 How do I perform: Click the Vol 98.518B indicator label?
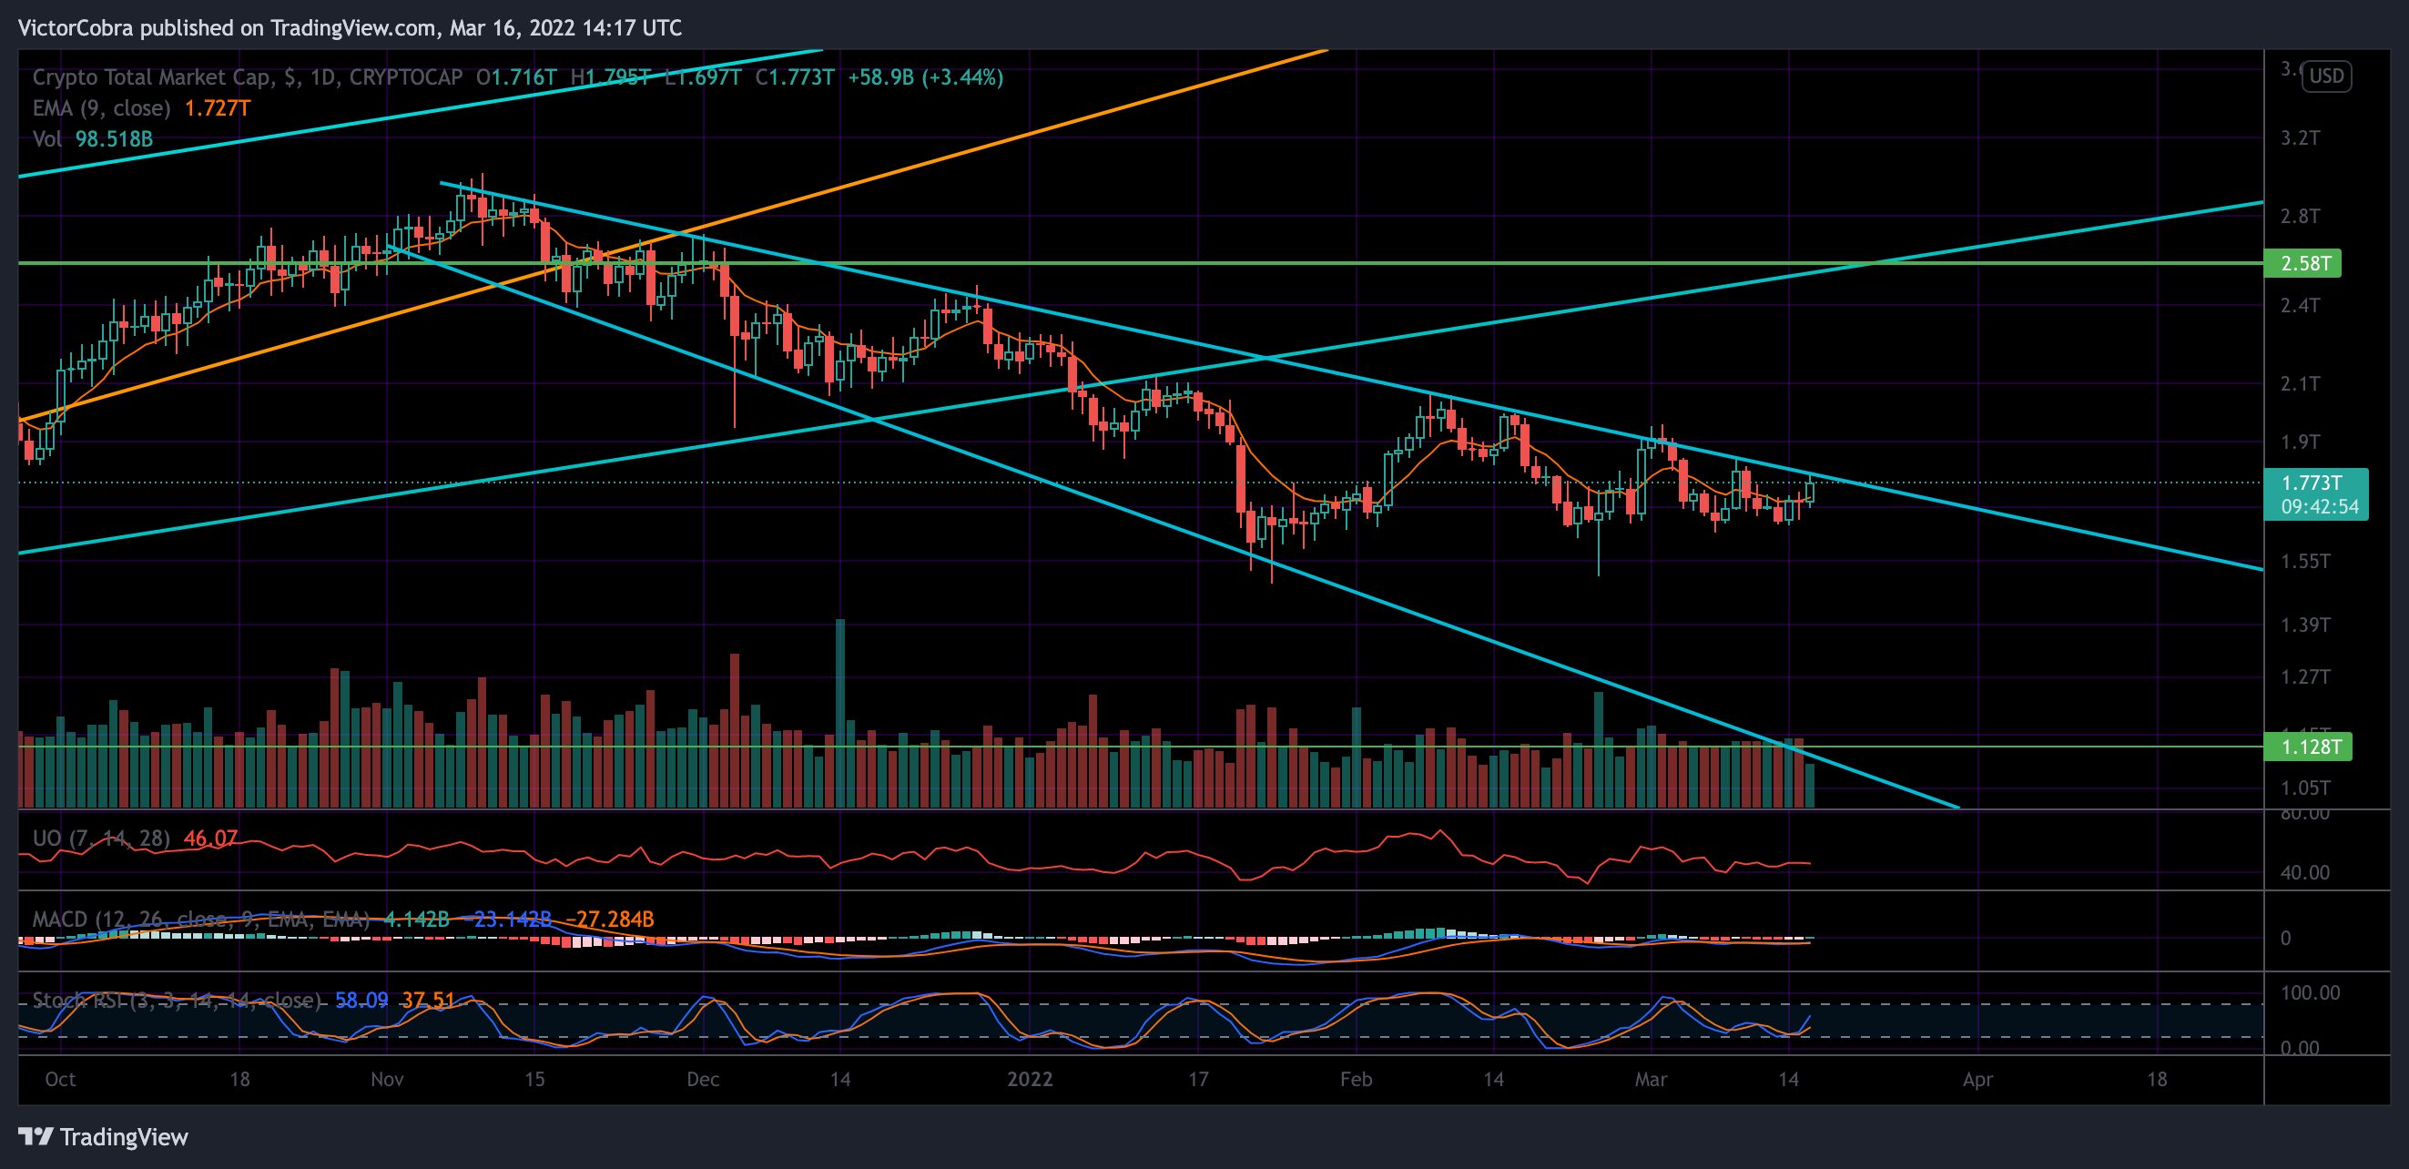(93, 138)
